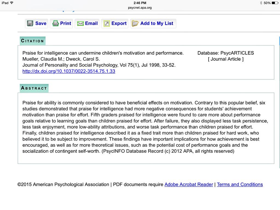The image size is (280, 210).
Task: Tap the Save label text
Action: pos(41,24)
